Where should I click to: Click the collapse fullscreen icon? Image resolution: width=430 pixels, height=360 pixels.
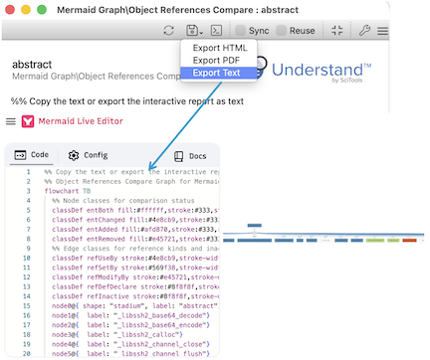337,31
